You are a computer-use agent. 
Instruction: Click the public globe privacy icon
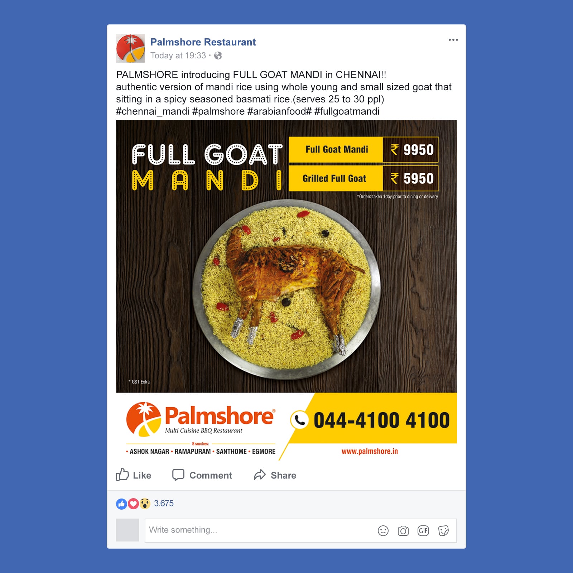(218, 56)
